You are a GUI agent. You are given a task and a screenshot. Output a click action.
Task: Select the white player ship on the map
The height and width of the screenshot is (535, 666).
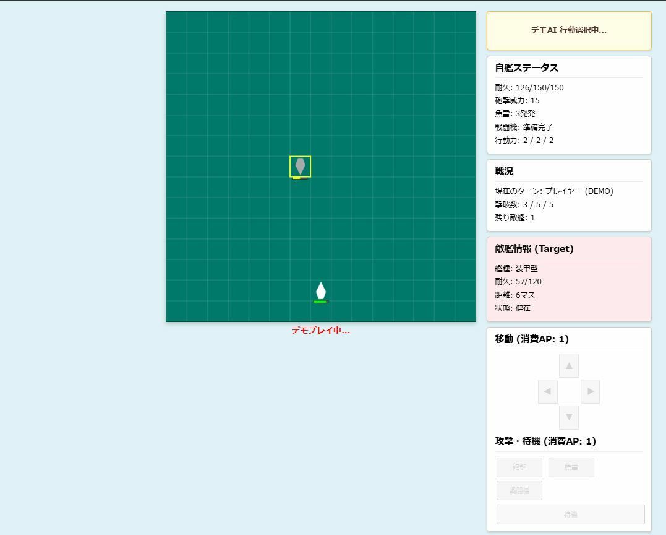(321, 290)
